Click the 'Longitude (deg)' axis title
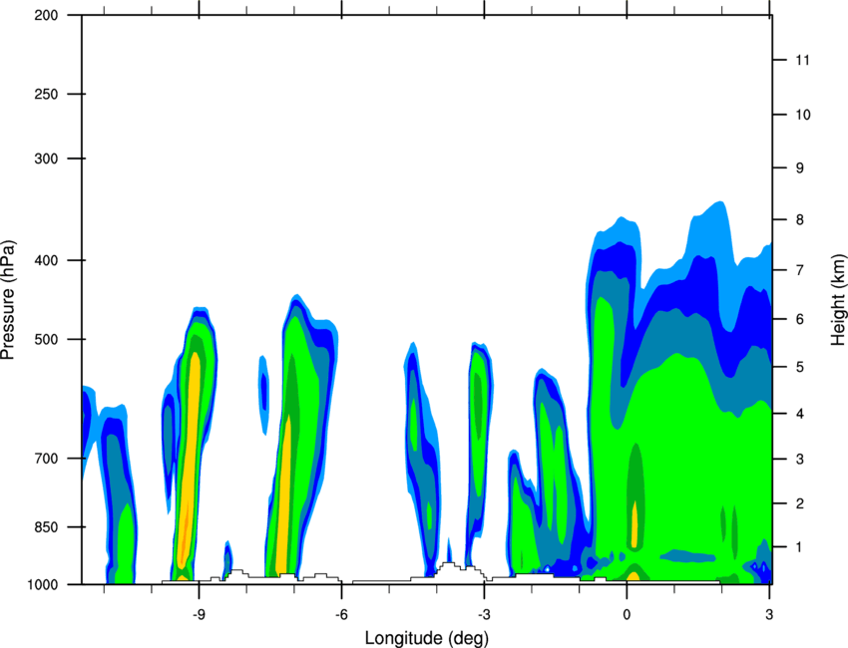This screenshot has width=848, height=648. (427, 638)
